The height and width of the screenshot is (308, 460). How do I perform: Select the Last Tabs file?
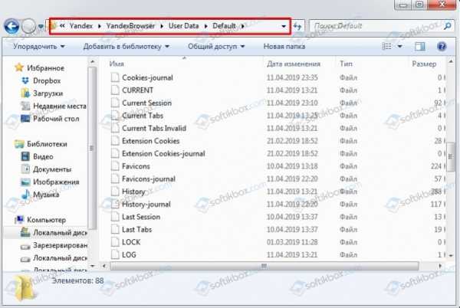tap(136, 229)
